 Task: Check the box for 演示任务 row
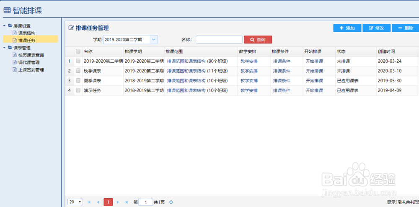click(x=78, y=90)
